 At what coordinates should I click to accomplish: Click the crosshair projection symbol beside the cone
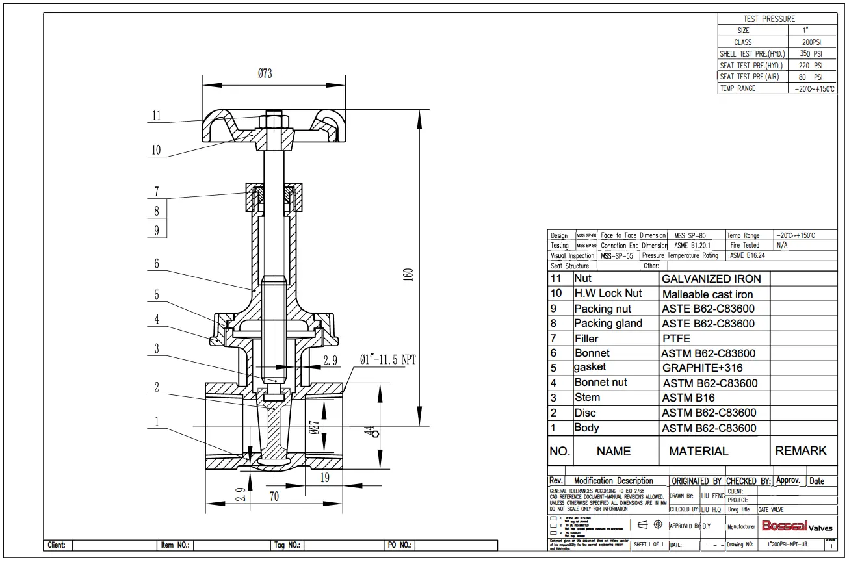point(658,524)
